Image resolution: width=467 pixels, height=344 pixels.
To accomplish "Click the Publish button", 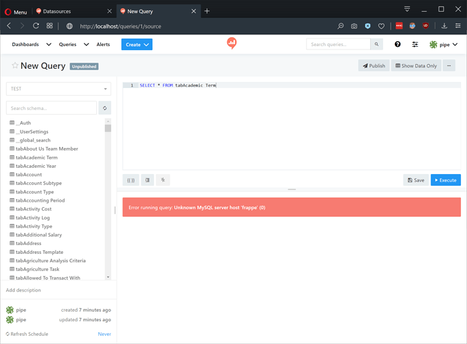I will [x=374, y=65].
